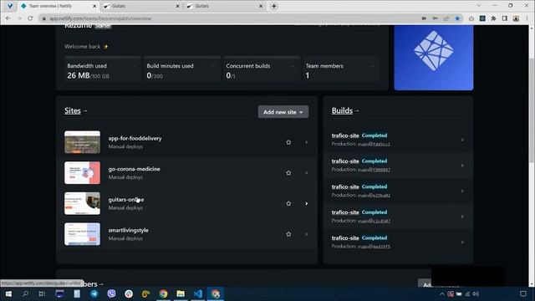The width and height of the screenshot is (535, 301).
Task: Open the Windows Start menu
Action: click(8, 293)
